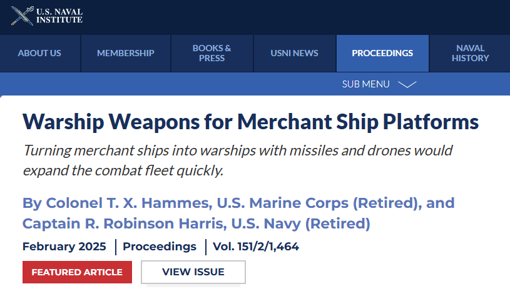Expand the Sub Menu chevron arrow

[x=407, y=84]
